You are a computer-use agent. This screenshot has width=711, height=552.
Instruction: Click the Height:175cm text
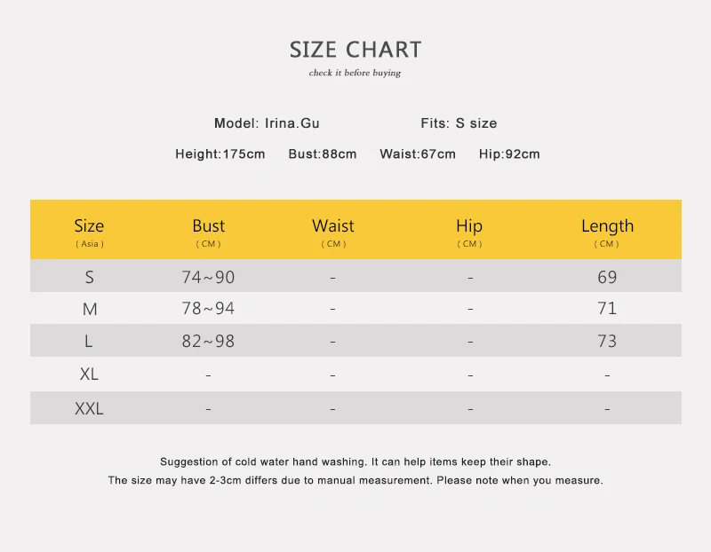220,154
